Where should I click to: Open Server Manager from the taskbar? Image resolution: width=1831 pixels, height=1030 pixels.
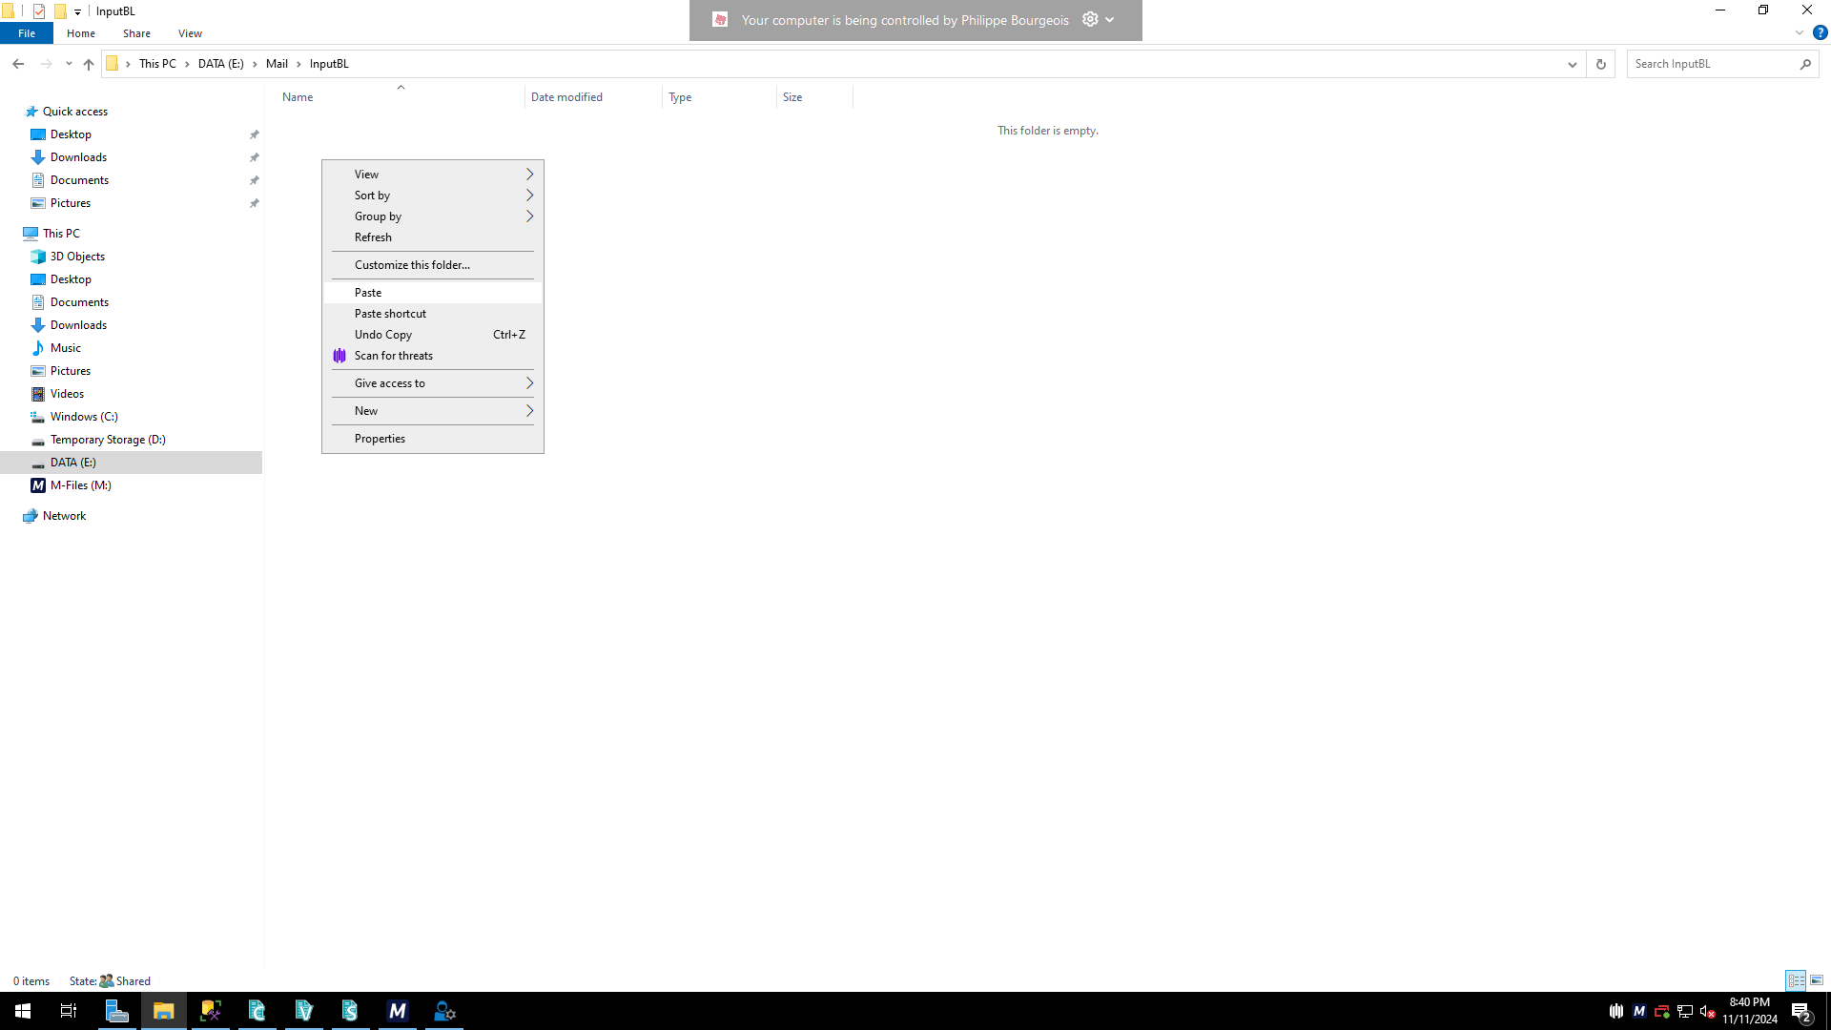coord(116,1011)
